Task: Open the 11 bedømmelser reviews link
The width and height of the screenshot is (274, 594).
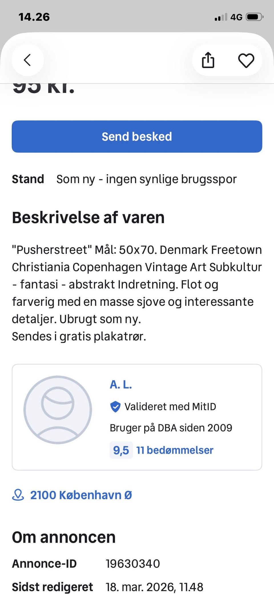Action: [175, 450]
